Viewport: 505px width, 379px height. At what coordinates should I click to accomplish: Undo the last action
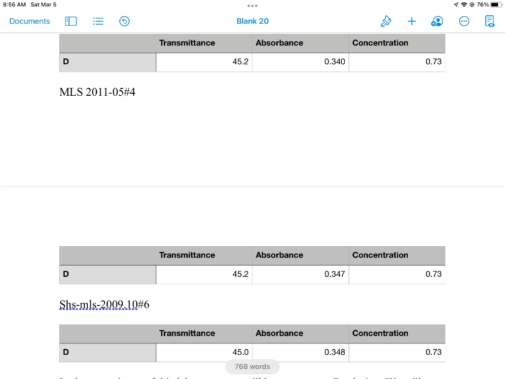click(x=125, y=21)
